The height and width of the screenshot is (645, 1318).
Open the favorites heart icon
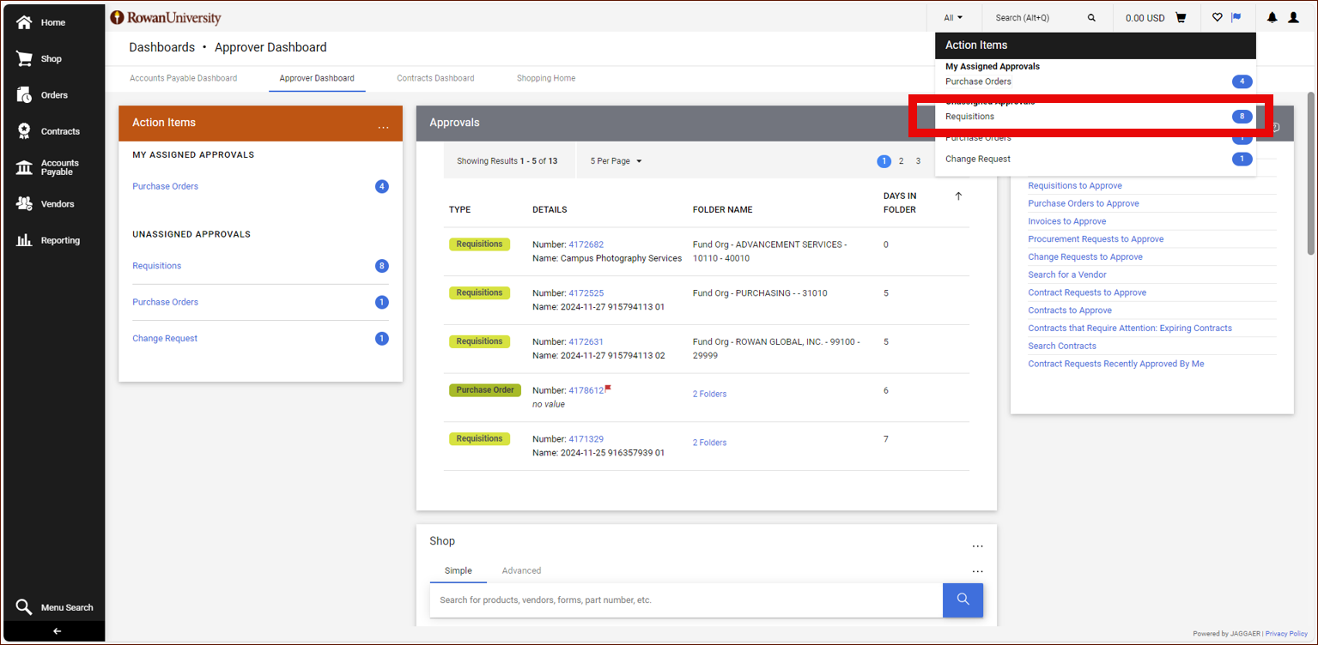click(x=1217, y=17)
